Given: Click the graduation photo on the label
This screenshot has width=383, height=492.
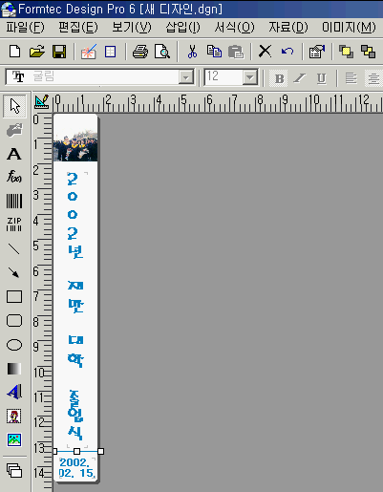Looking at the screenshot, I should click(x=75, y=145).
